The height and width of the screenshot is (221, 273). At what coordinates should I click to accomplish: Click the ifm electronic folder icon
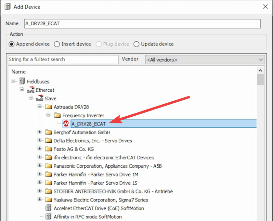coord(48,157)
